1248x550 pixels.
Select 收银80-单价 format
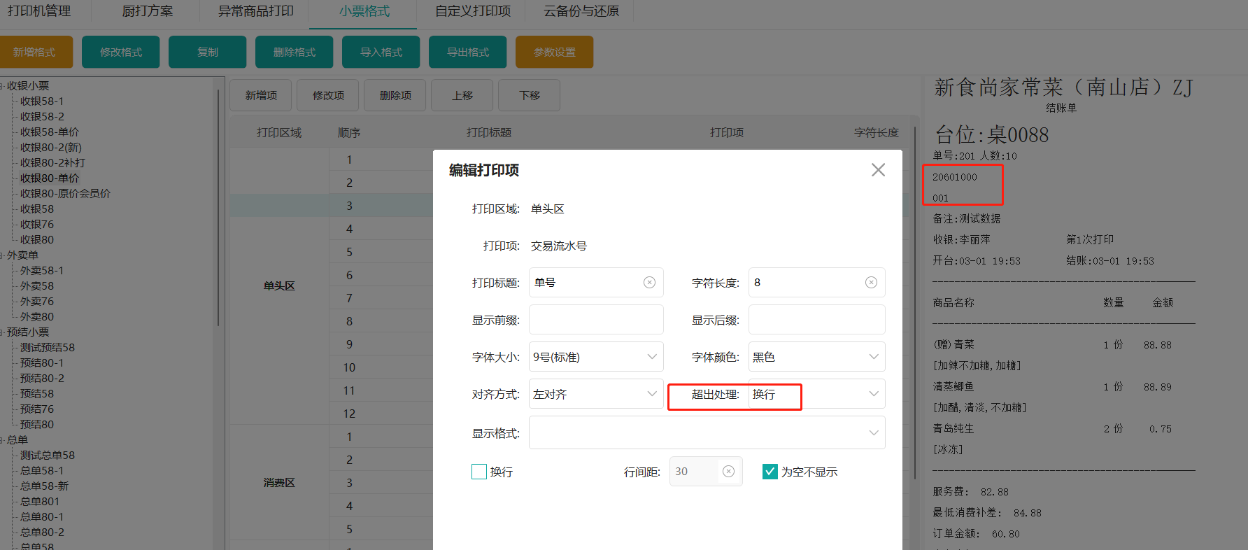tap(50, 178)
